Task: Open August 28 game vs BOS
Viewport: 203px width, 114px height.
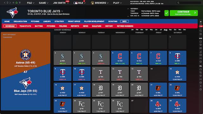Action: (158, 105)
